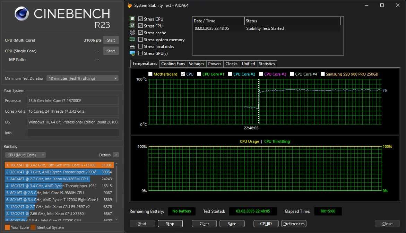Show Motherboard temperature on graph

click(150, 74)
